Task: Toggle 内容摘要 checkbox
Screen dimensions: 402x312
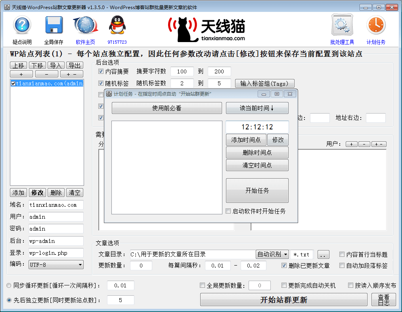Action: [x=101, y=71]
